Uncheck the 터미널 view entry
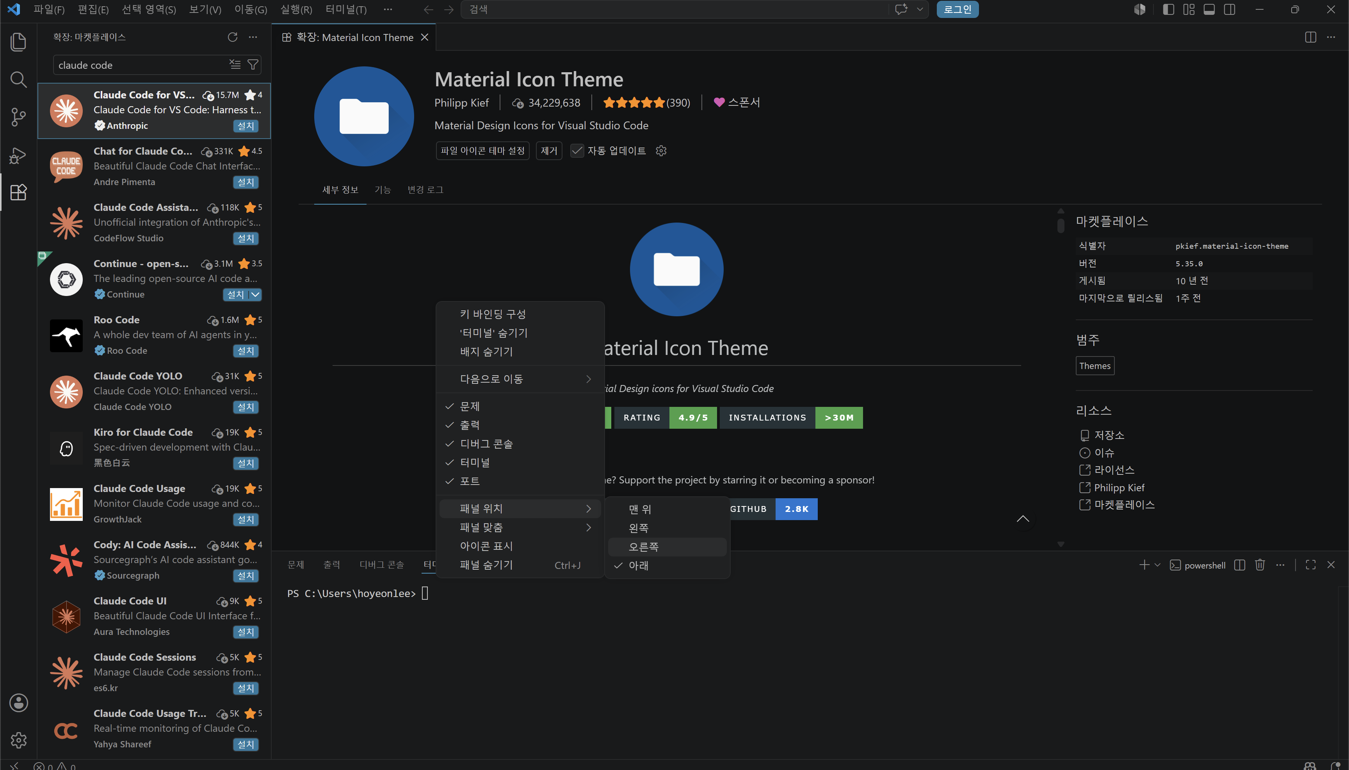Screen dimensions: 1349x770 point(520,462)
